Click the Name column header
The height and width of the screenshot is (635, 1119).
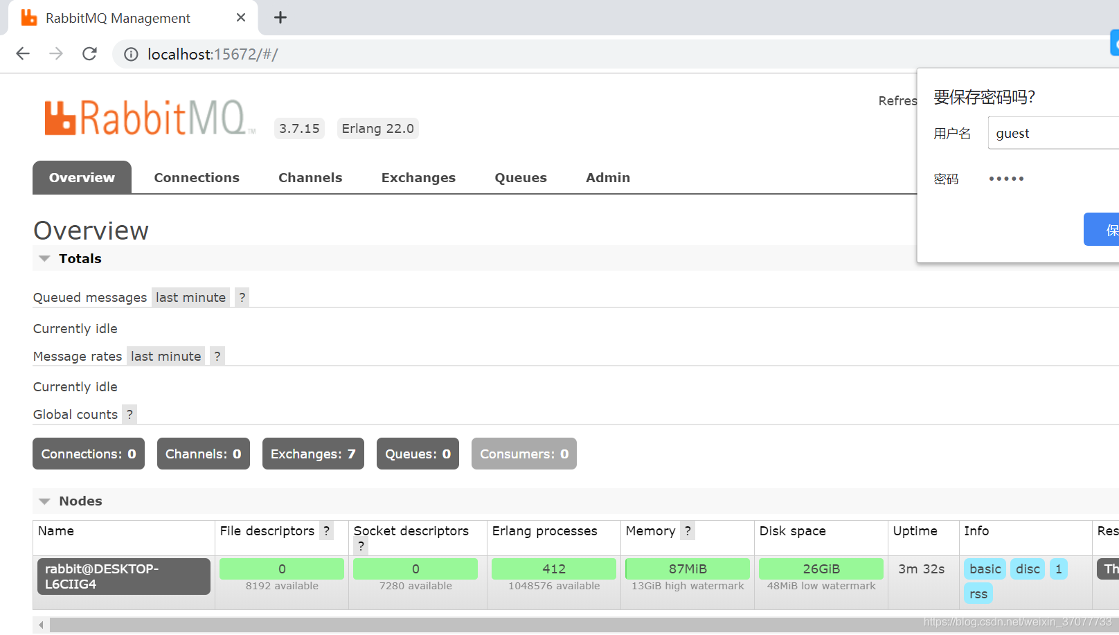[56, 531]
